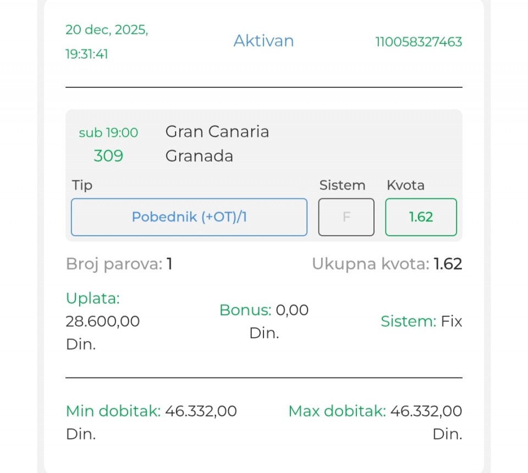528x473 pixels.
Task: Click ticket number 110058327463
Action: coord(419,42)
